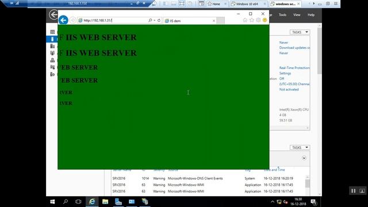Viewport: 368px width, 207px height.
Task: Click the Off link under Settings
Action: (x=282, y=79)
